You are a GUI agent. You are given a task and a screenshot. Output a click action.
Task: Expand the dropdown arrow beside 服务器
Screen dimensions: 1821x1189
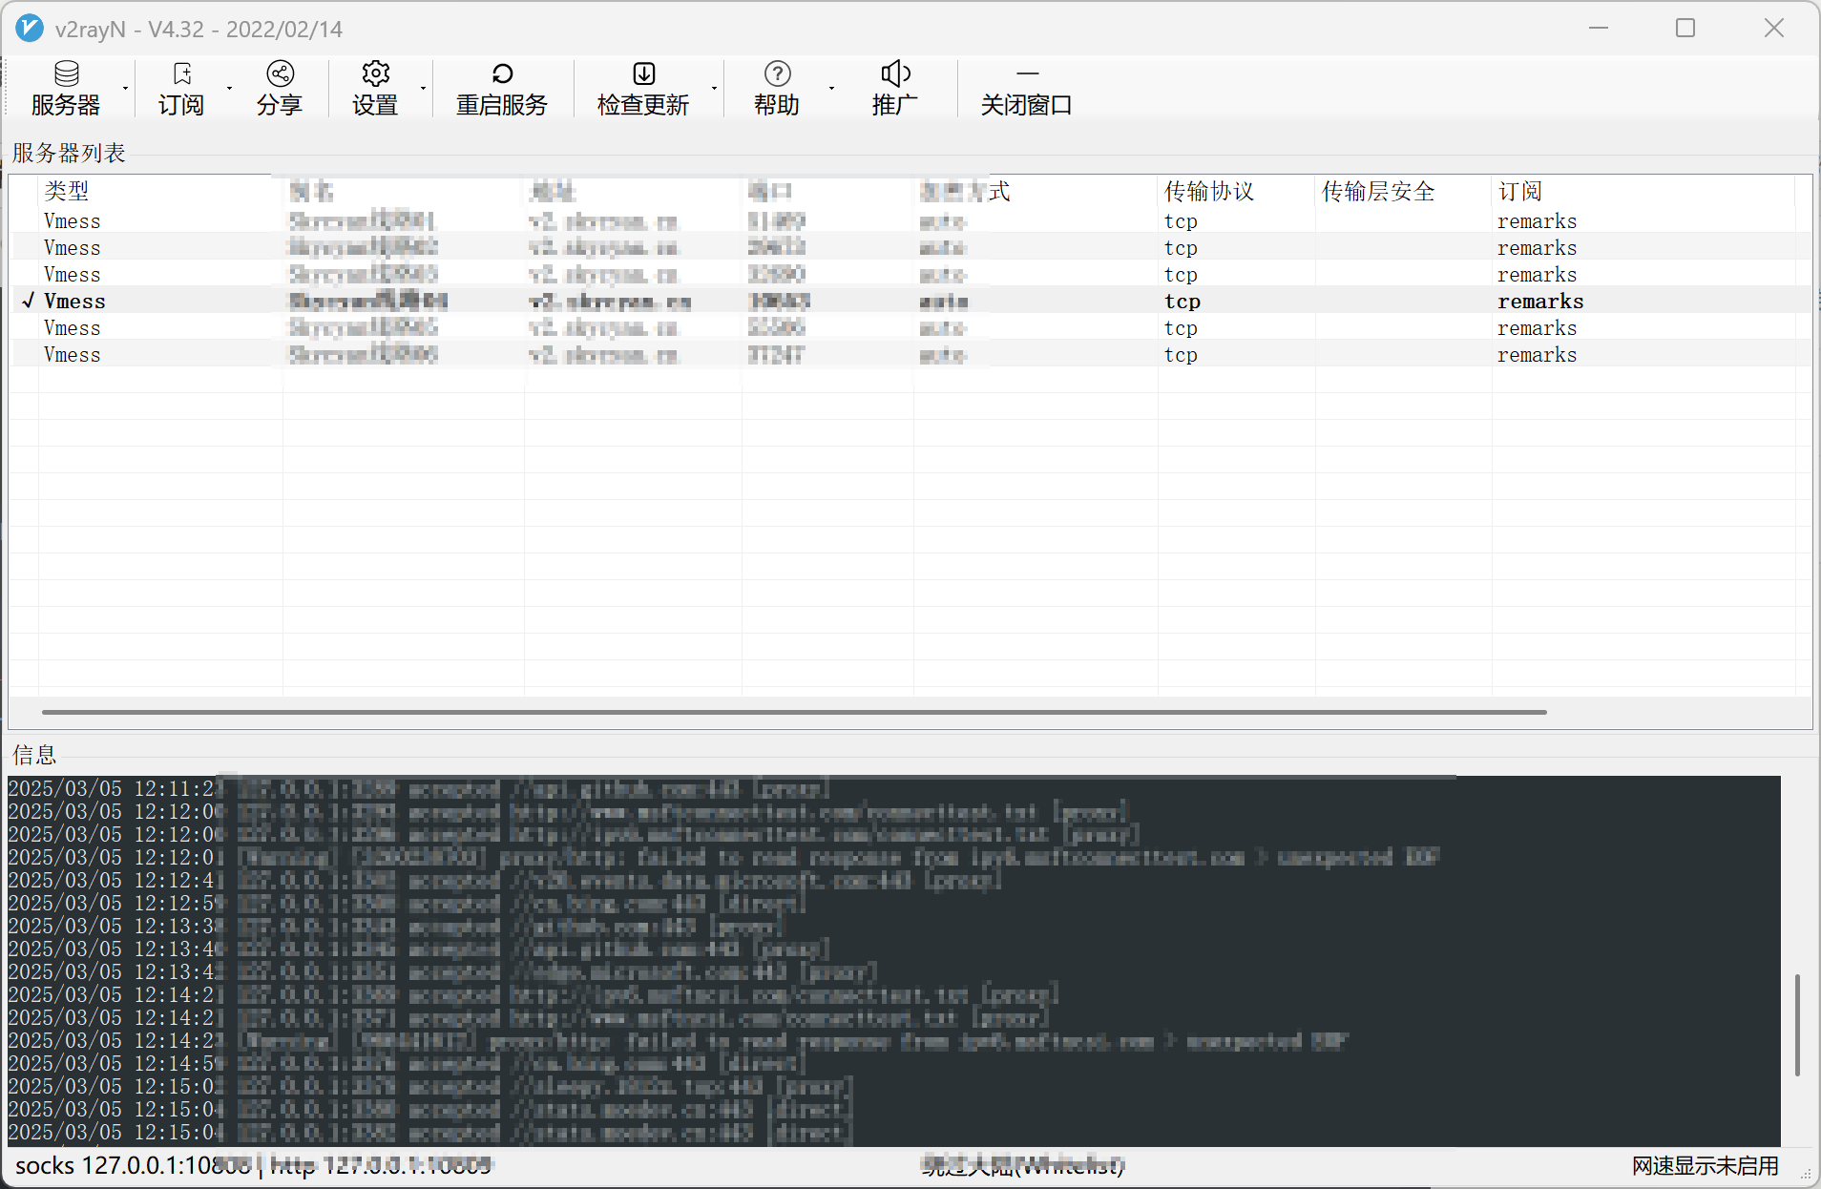click(125, 89)
